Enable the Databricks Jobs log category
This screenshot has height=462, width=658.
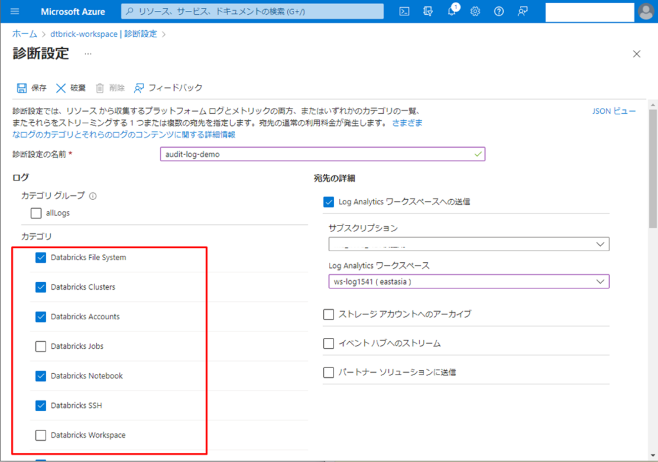tap(41, 346)
